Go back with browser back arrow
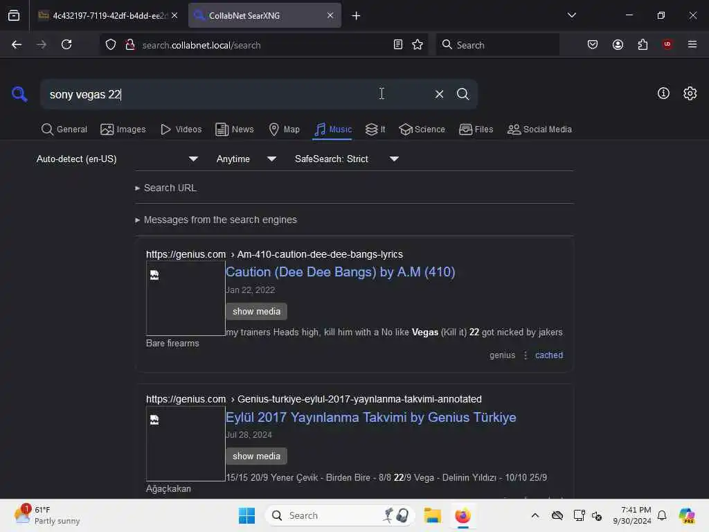The image size is (709, 532). (17, 44)
